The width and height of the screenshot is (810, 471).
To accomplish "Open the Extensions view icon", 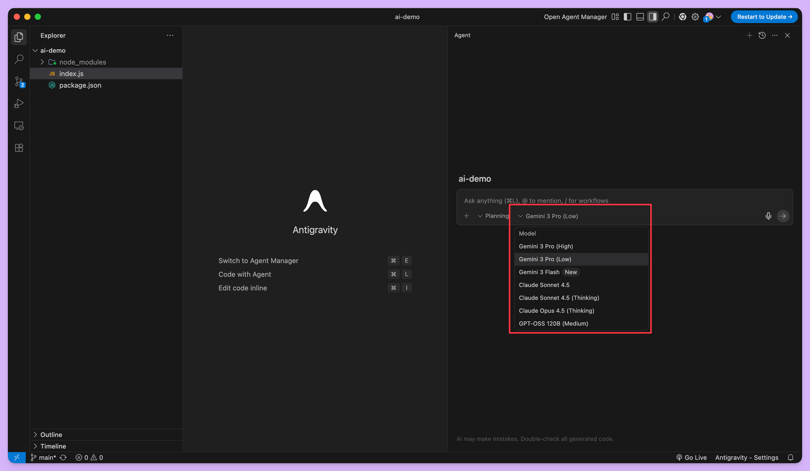I will (19, 148).
